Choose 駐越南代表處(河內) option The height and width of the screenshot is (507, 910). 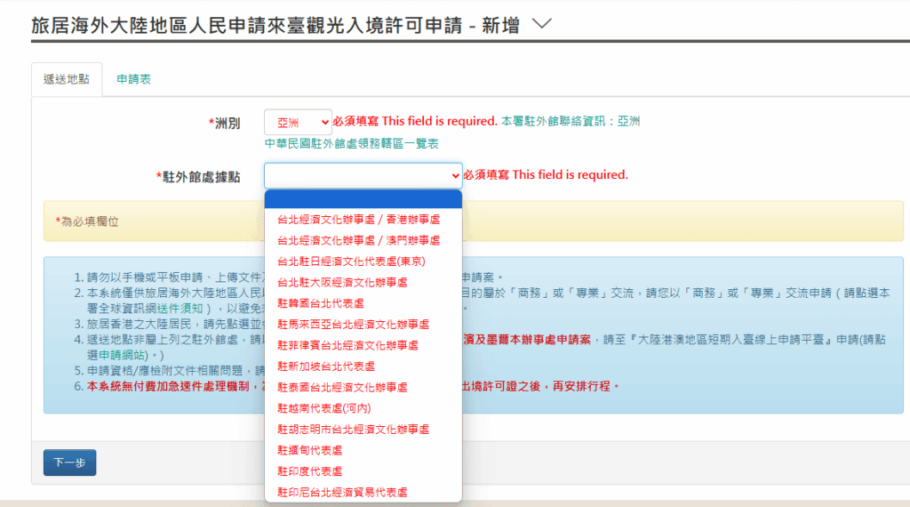coord(323,408)
